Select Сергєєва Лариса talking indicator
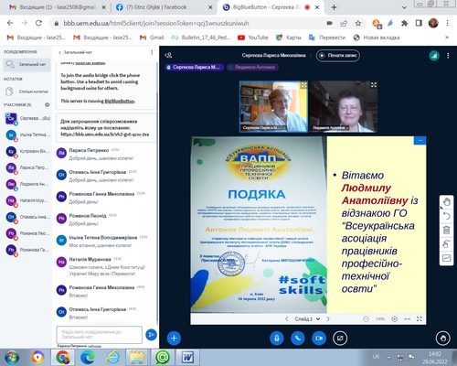The image size is (457, 366). point(195,67)
